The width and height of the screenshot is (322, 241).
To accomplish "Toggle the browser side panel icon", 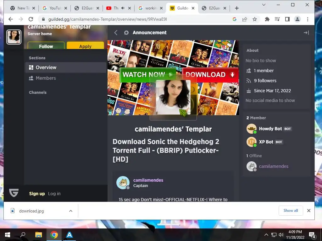I will pyautogui.click(x=287, y=19).
